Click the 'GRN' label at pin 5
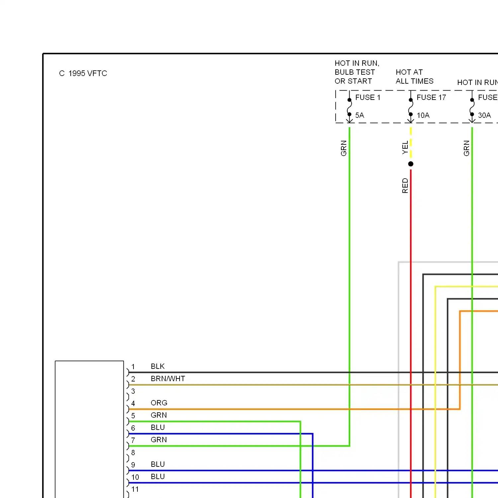 click(x=159, y=415)
